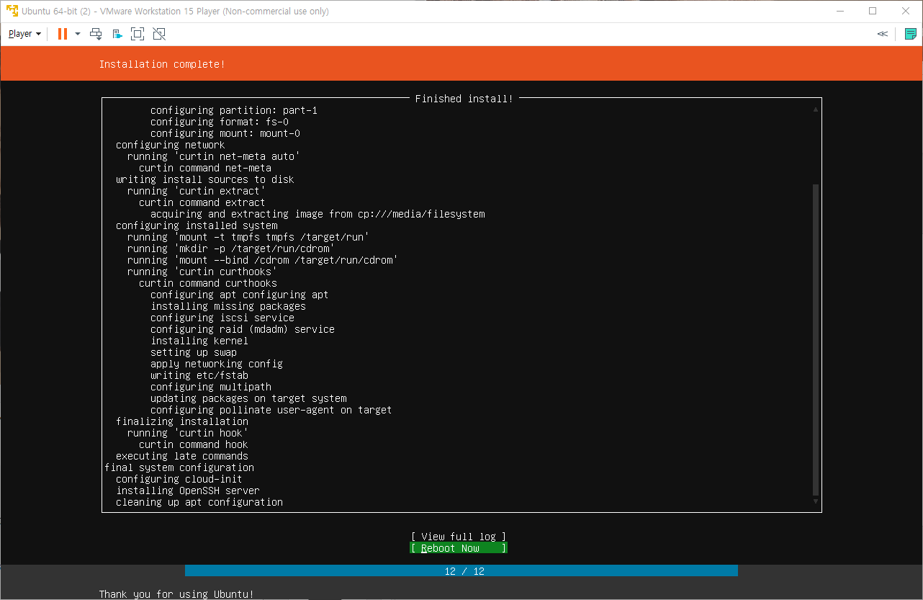Select the 'installing kernel' log line
The height and width of the screenshot is (600, 923).
tap(199, 341)
